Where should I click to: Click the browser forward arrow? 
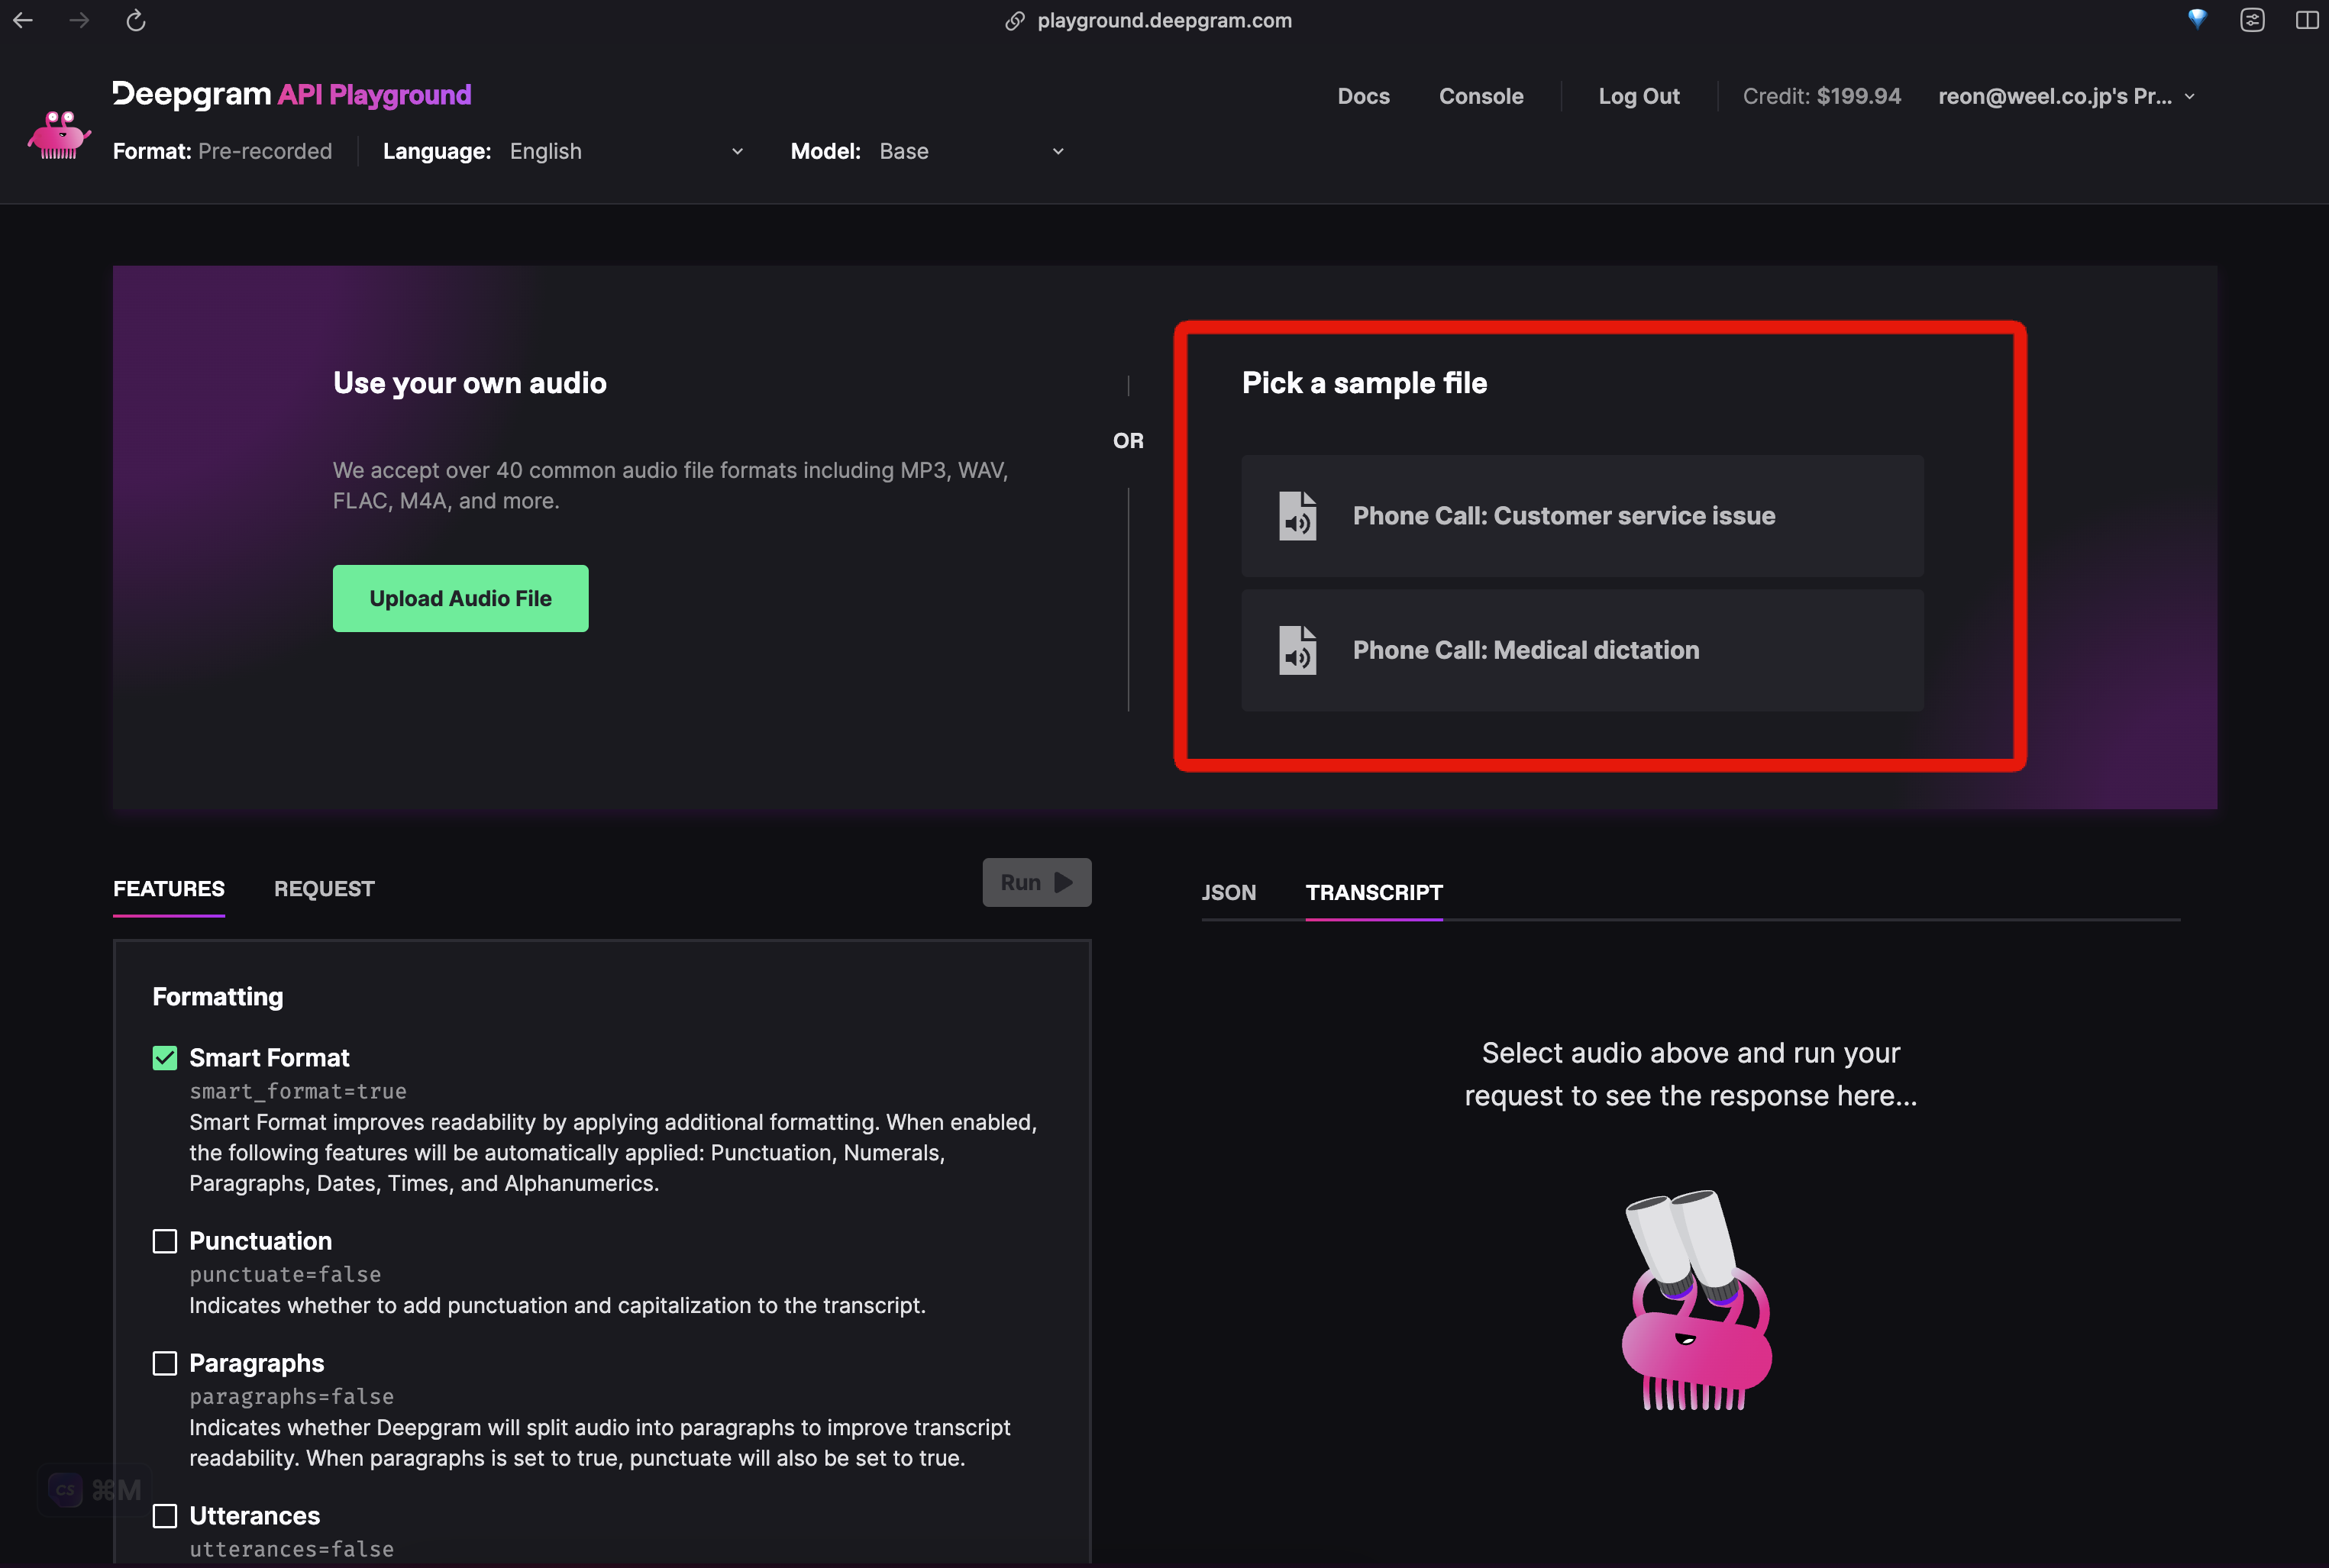(79, 20)
